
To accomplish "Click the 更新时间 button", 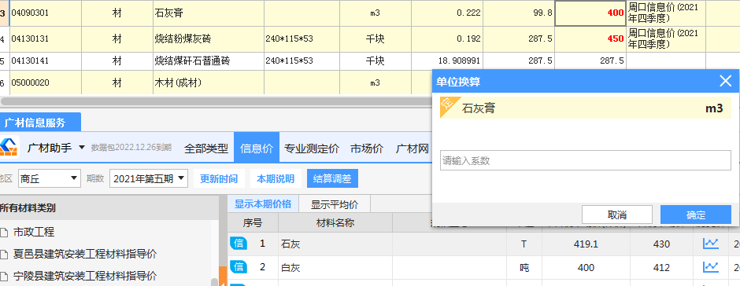I will click(219, 179).
